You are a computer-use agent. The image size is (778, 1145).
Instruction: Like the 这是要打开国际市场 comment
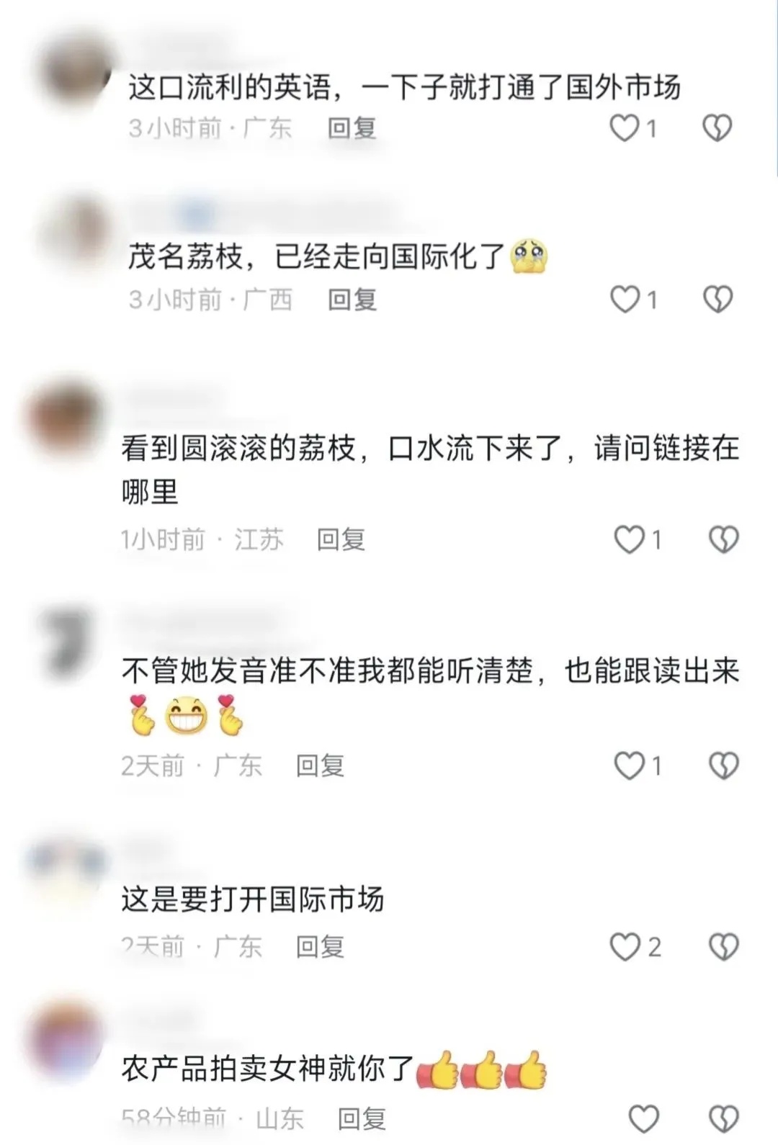tap(625, 947)
